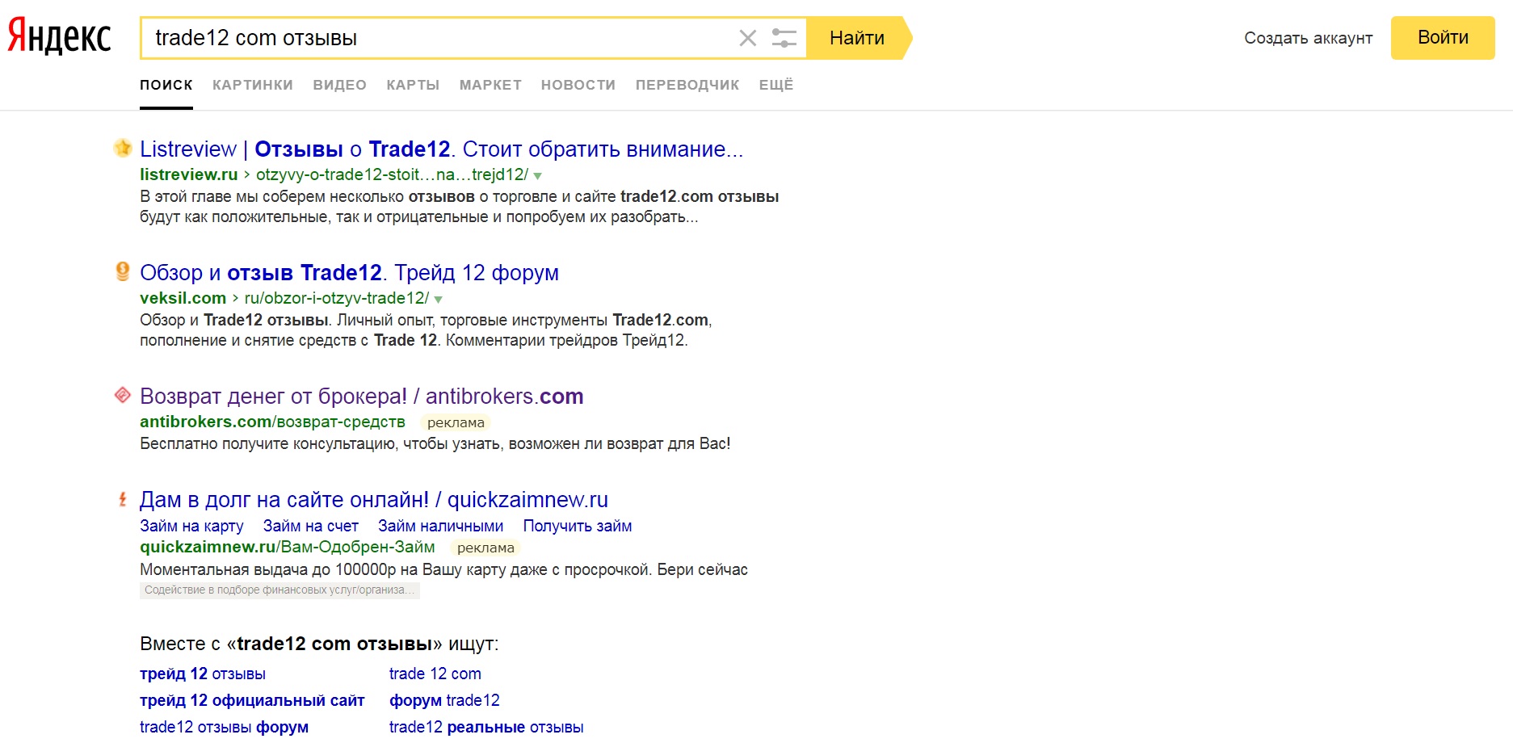Click the Listreview star favicon

[x=123, y=148]
